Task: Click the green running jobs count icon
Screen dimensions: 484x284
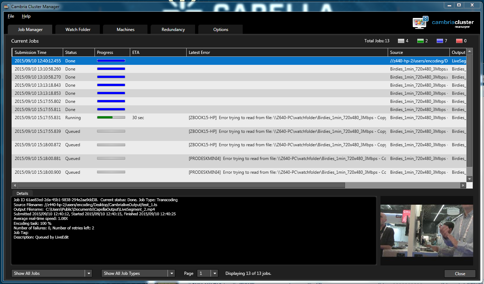Action: [x=421, y=41]
